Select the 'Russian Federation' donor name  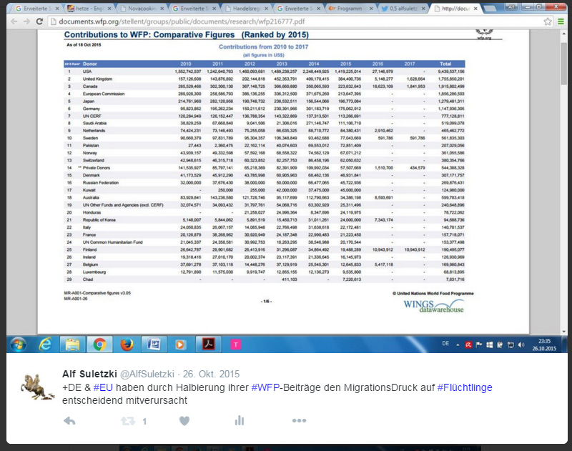point(101,183)
